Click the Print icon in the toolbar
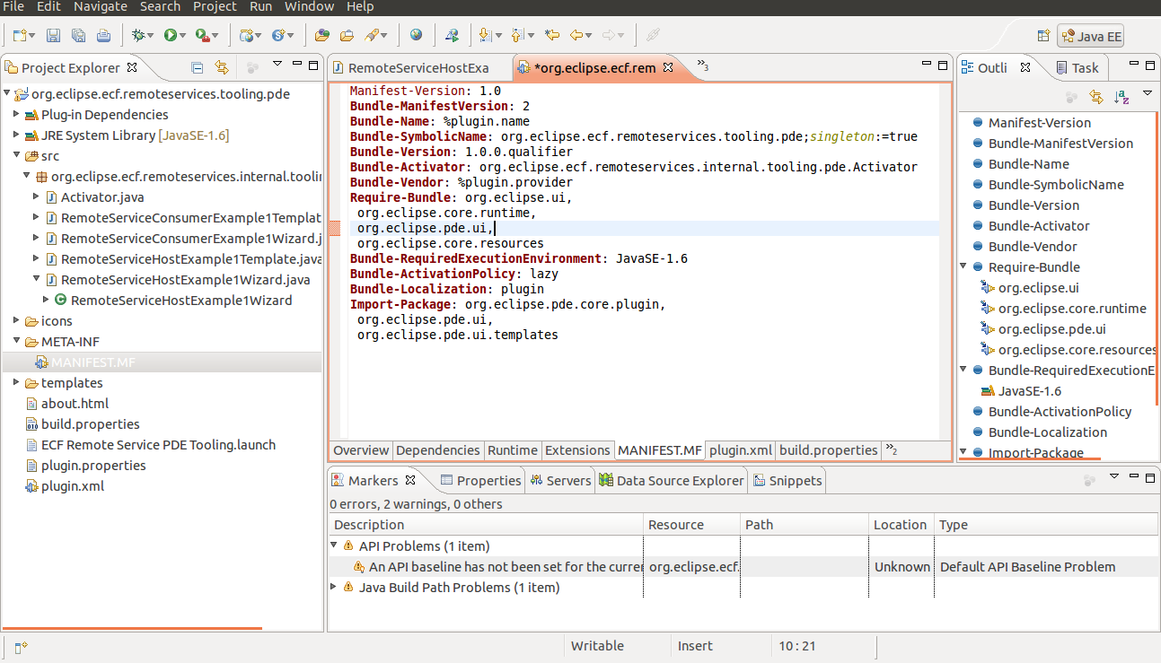The image size is (1161, 663). pyautogui.click(x=103, y=36)
